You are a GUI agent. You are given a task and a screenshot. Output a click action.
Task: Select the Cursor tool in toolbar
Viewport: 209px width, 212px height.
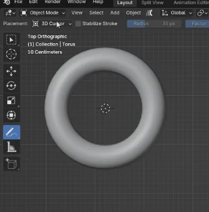point(12,54)
